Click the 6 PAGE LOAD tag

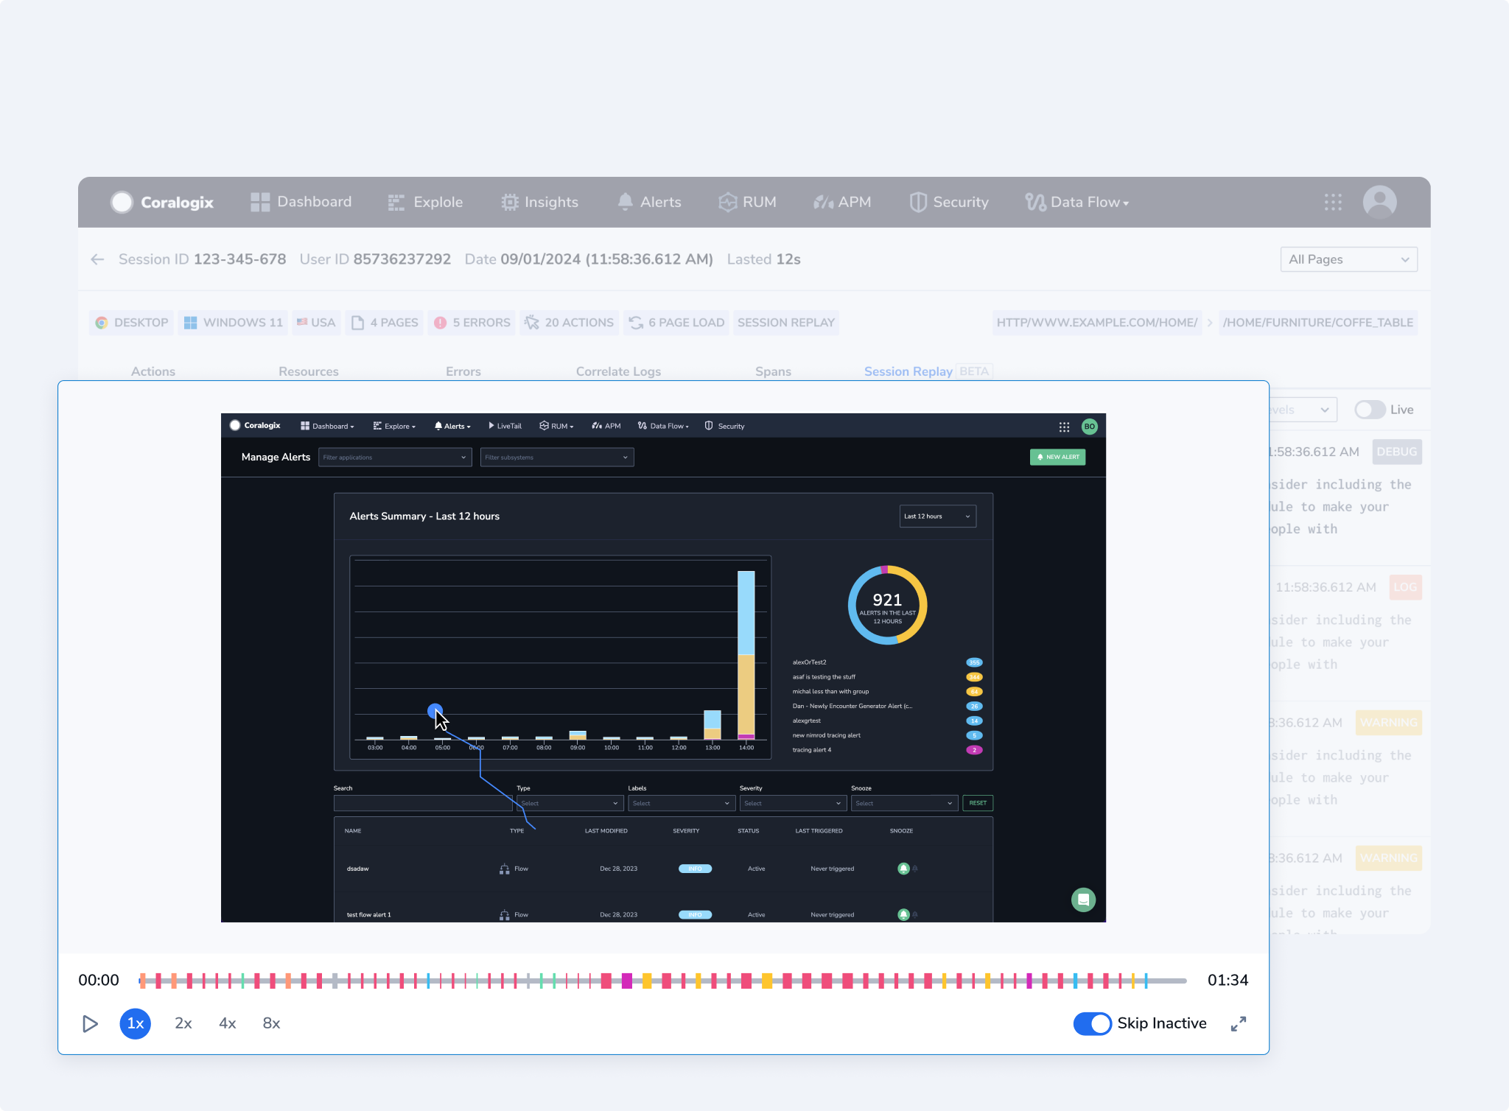click(676, 323)
